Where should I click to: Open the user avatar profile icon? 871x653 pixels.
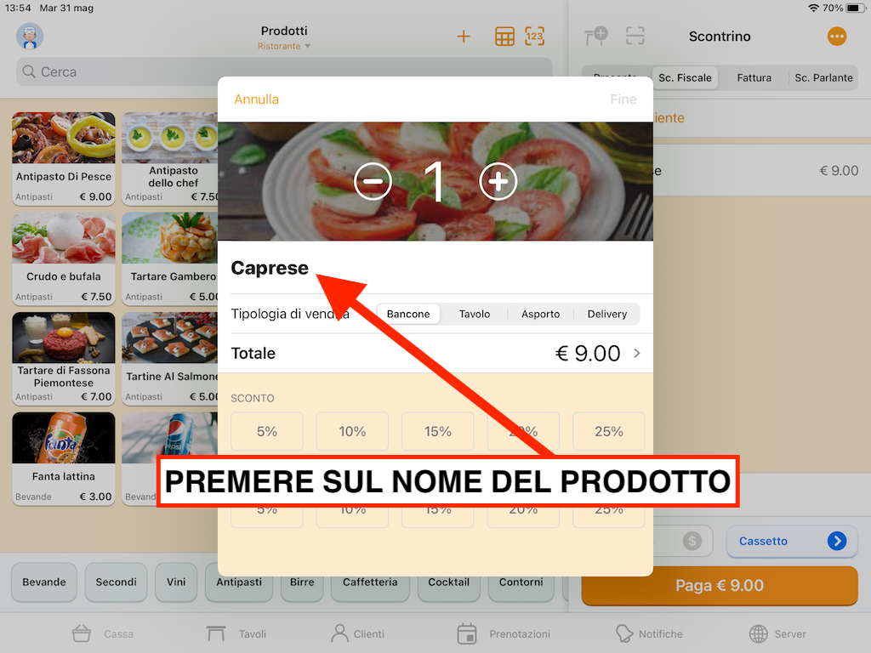pos(30,37)
